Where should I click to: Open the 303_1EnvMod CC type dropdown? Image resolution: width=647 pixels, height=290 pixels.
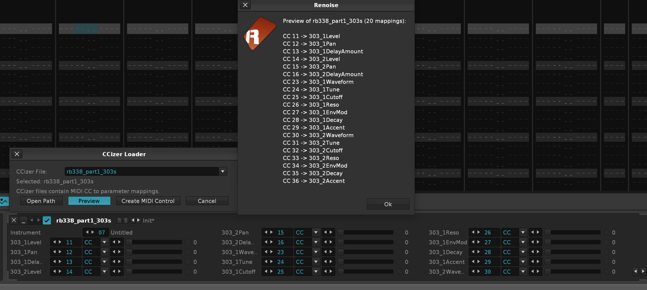pyautogui.click(x=523, y=242)
